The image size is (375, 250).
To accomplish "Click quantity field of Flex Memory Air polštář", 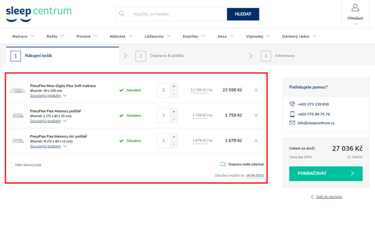I will pos(164,141).
